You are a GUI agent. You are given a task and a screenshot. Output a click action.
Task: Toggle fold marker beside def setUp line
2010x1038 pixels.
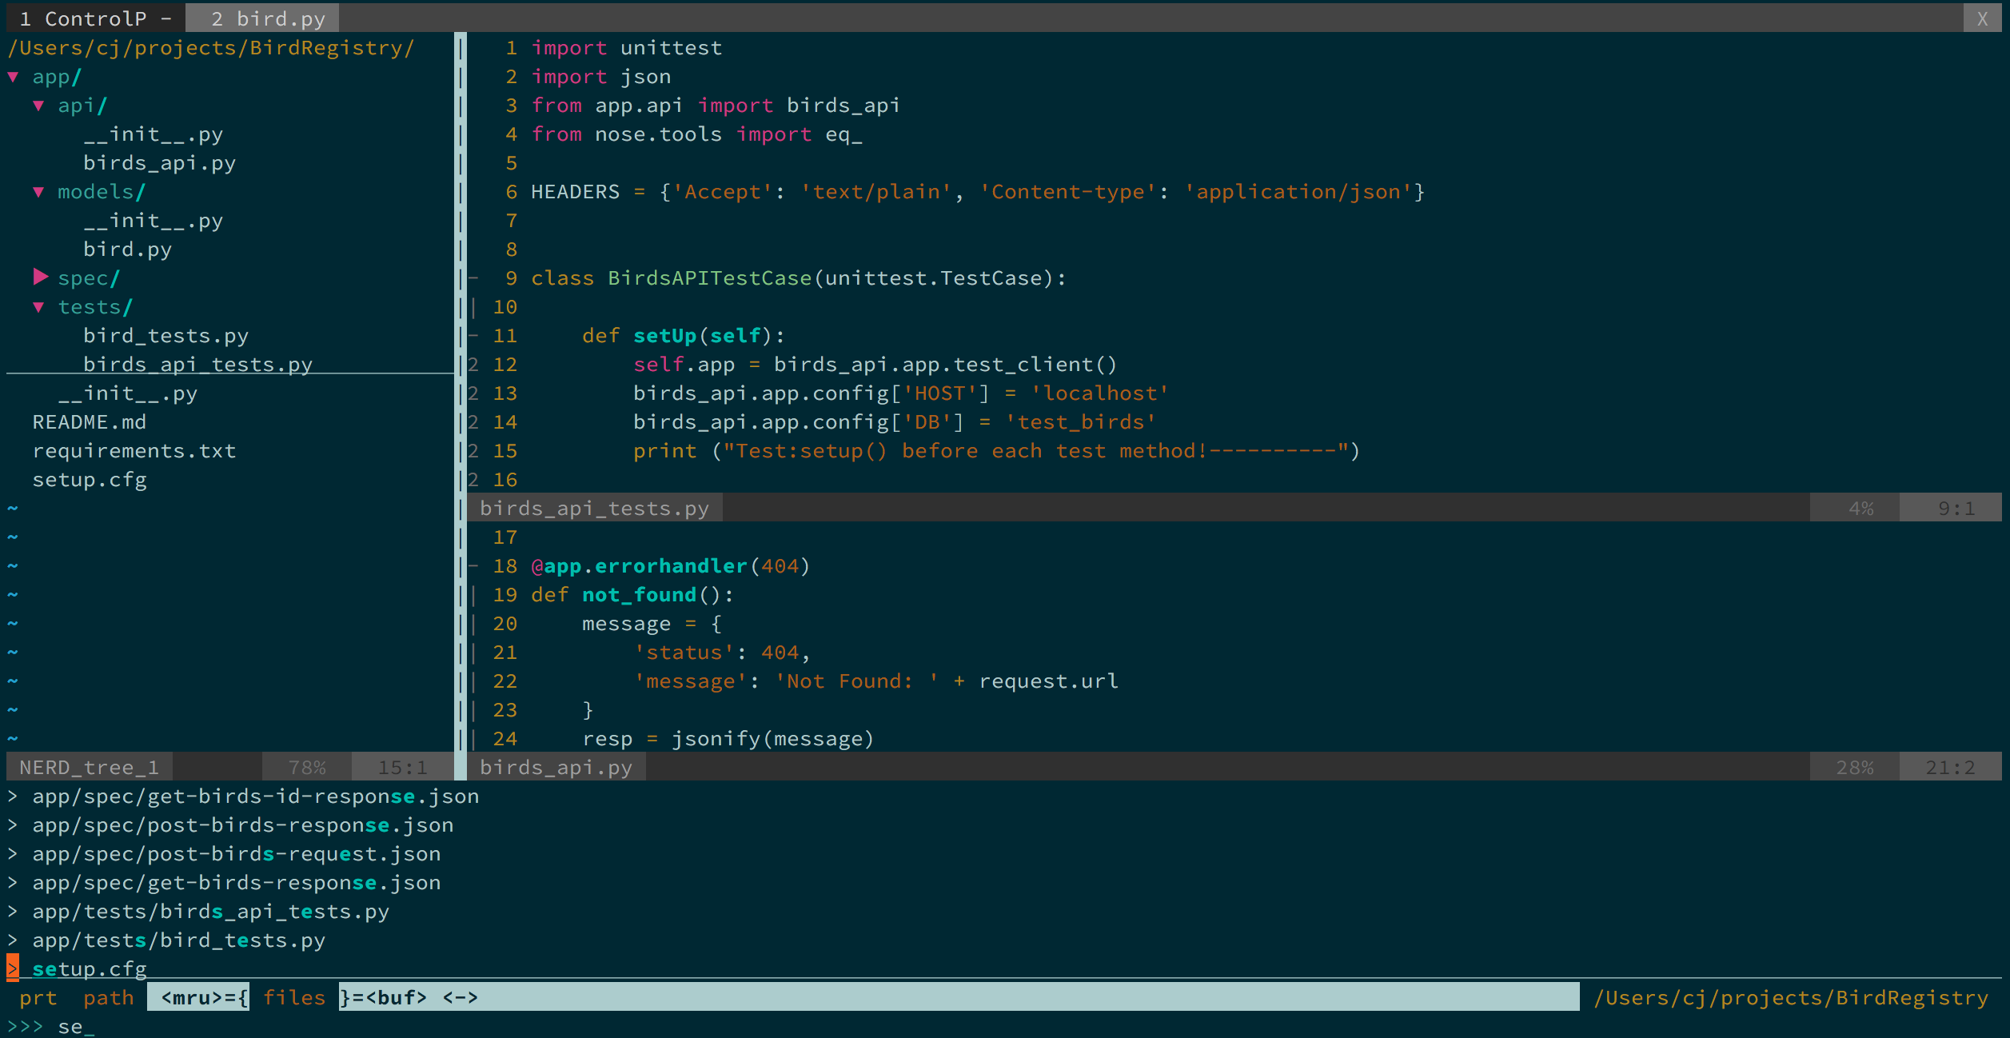click(x=473, y=336)
